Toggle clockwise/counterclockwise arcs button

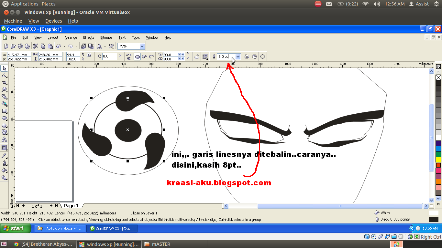[x=197, y=57]
